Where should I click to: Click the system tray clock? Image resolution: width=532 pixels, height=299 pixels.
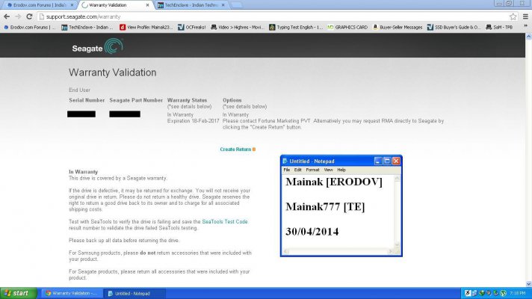tap(517, 293)
